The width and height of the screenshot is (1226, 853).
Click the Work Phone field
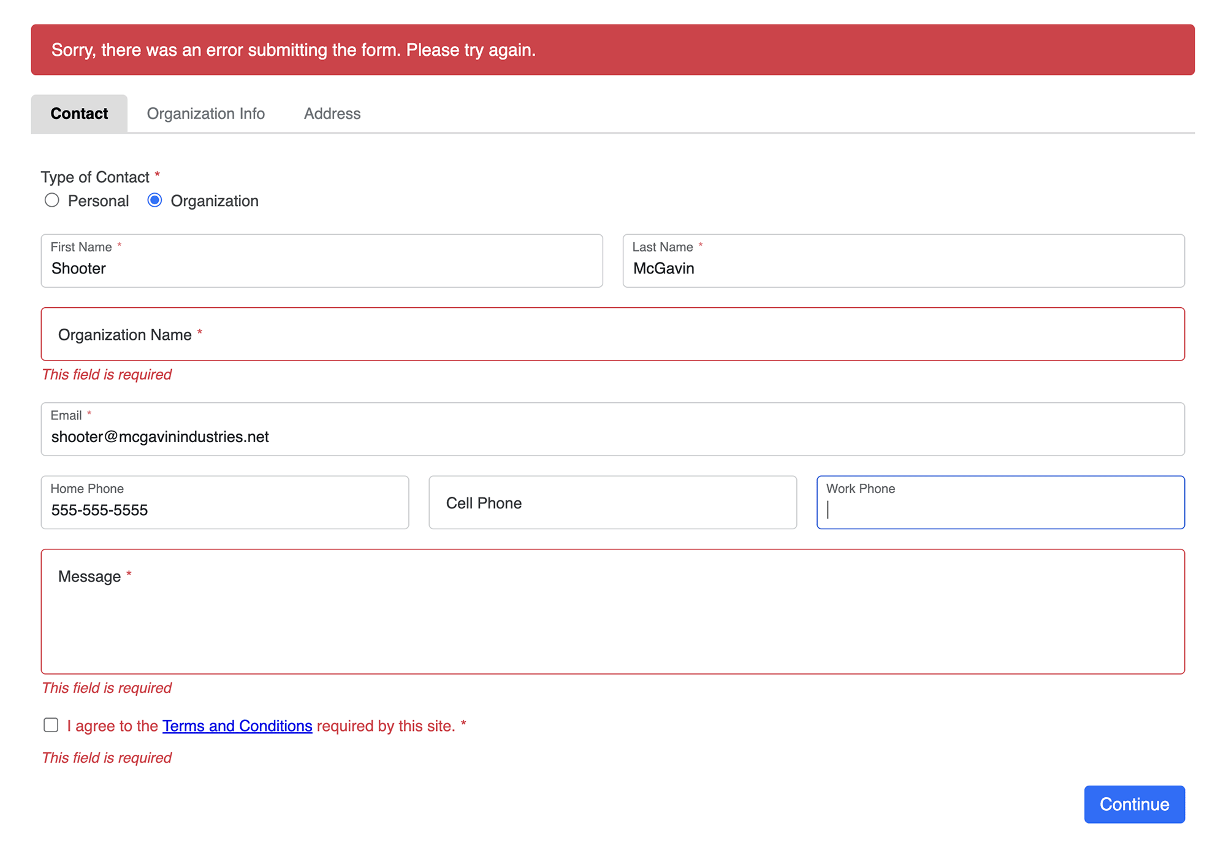[1000, 510]
